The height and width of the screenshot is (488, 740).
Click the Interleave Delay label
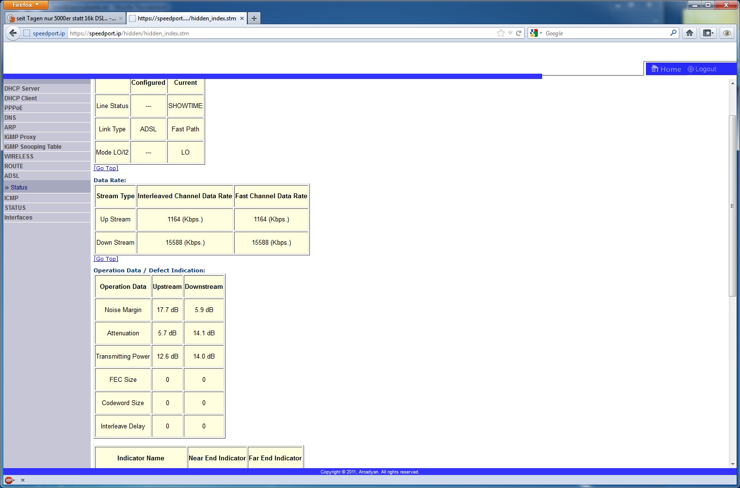(123, 426)
